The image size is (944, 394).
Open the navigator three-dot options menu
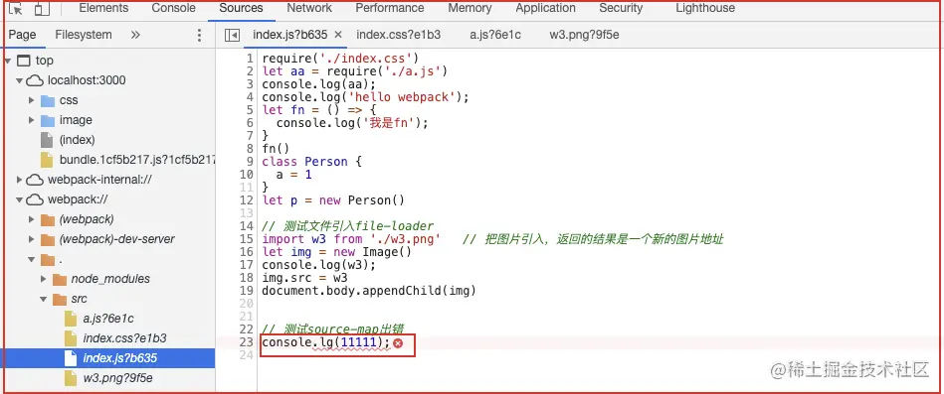[x=199, y=35]
